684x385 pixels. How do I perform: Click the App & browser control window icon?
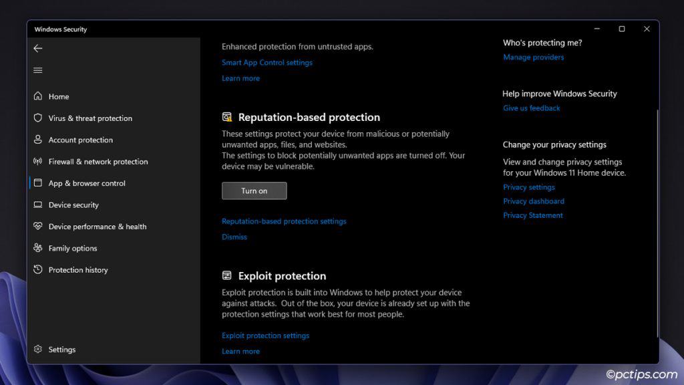point(38,183)
